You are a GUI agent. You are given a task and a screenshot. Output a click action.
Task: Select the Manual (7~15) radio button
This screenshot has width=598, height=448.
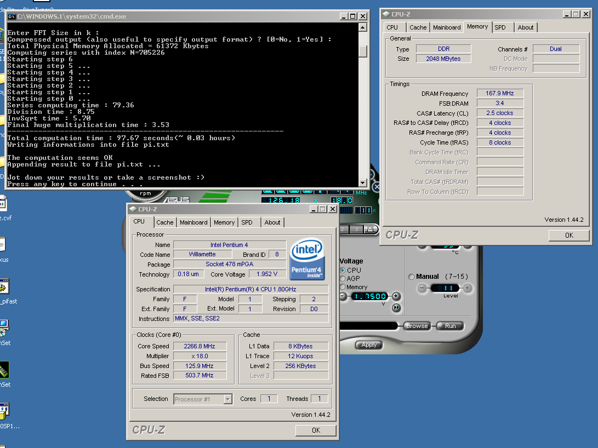click(x=411, y=277)
